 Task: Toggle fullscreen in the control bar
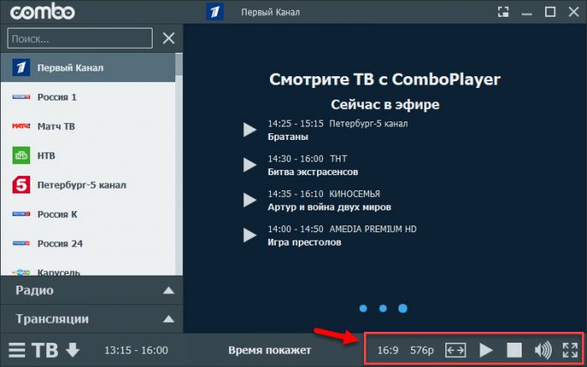point(570,350)
